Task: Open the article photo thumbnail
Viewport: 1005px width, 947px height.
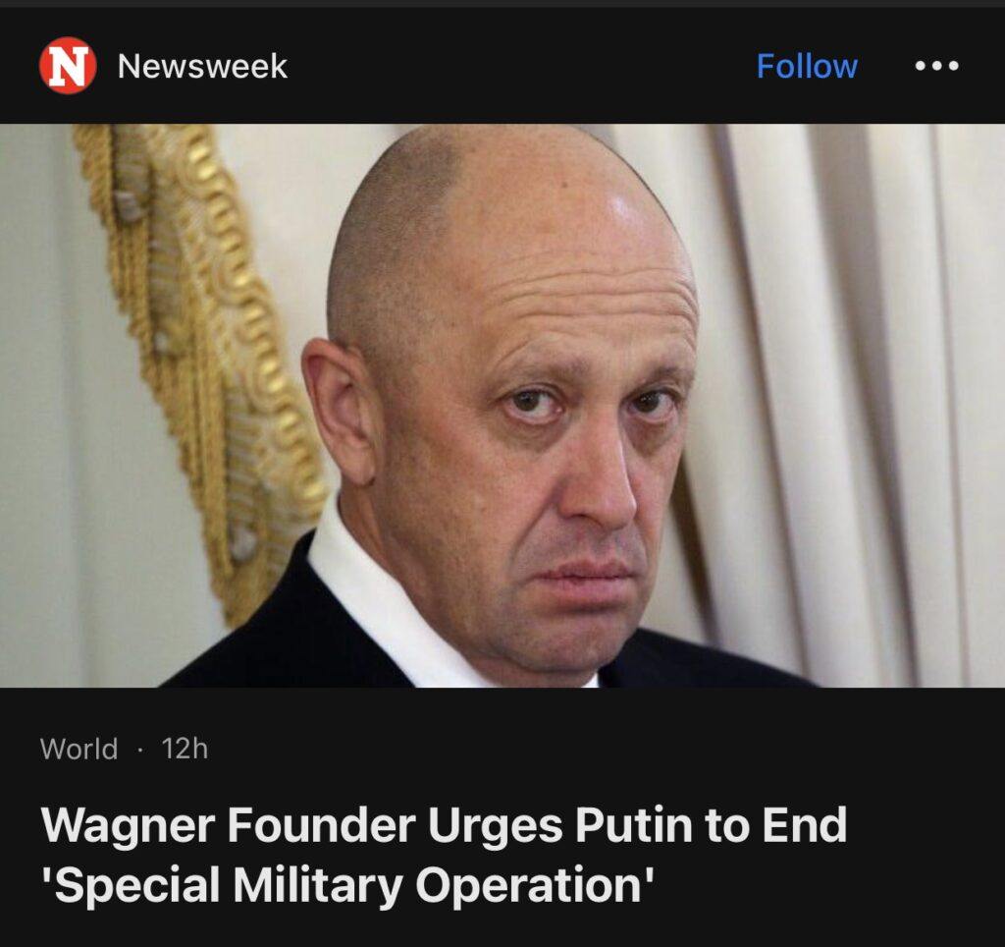Action: click(502, 406)
